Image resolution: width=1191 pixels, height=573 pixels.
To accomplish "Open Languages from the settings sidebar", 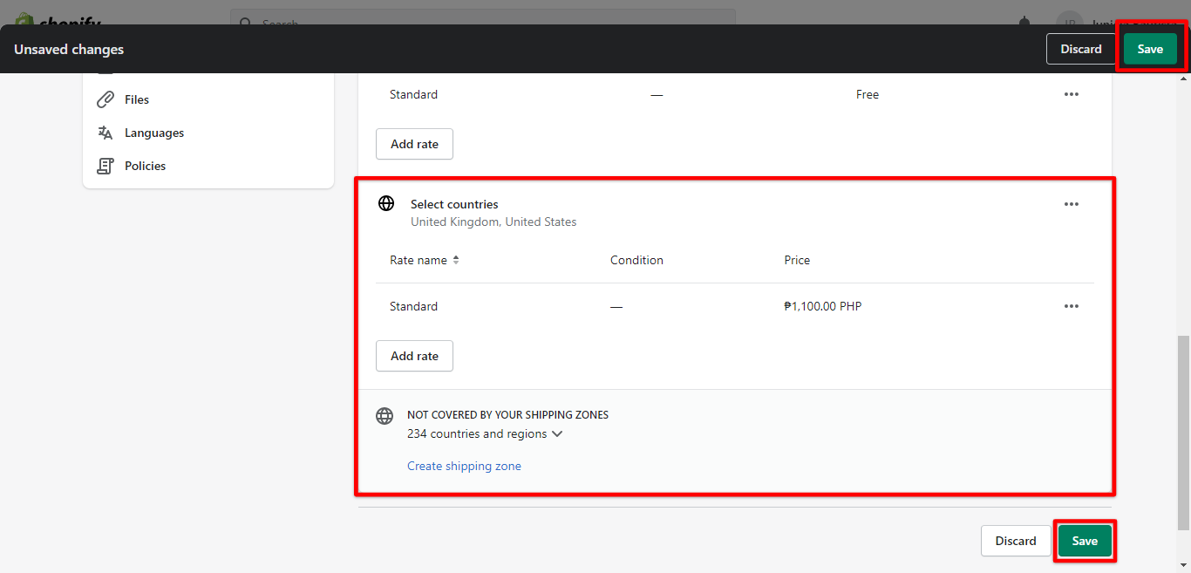I will [x=154, y=133].
